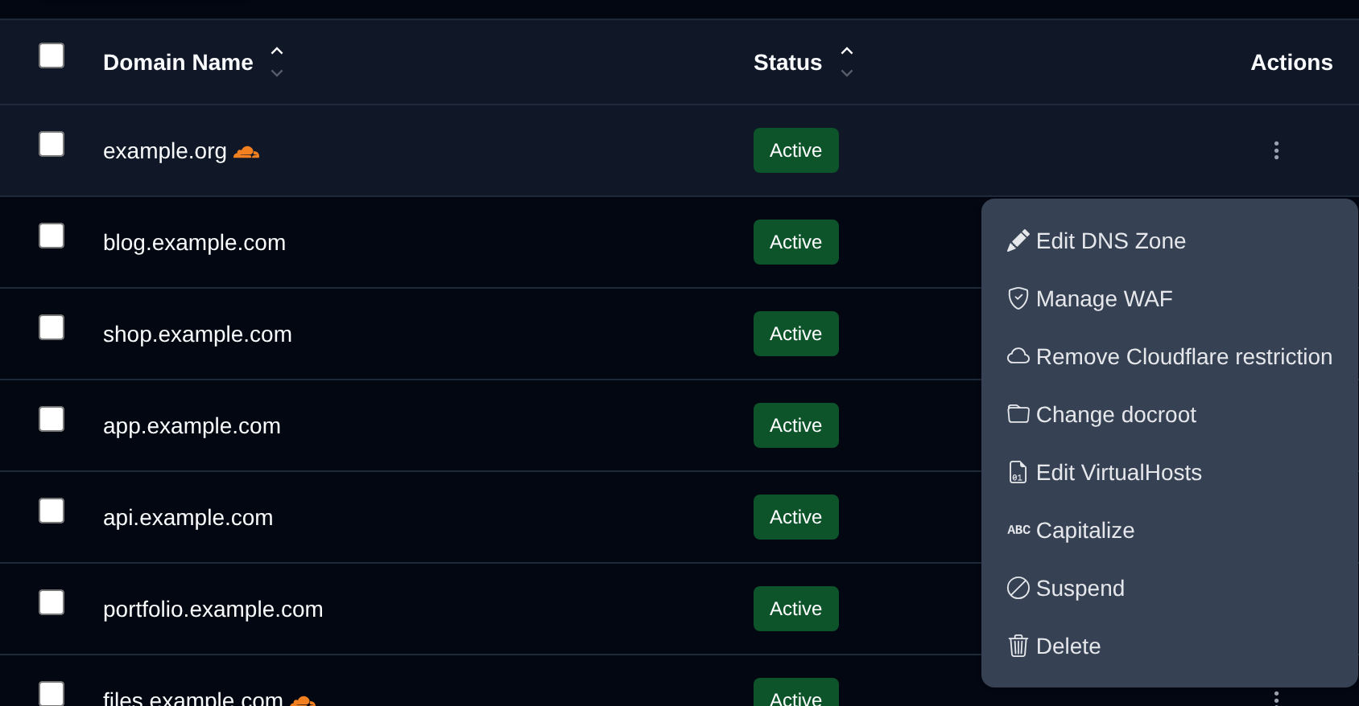The image size is (1359, 706).
Task: Click the ban icon for Suspend
Action: pyautogui.click(x=1018, y=588)
